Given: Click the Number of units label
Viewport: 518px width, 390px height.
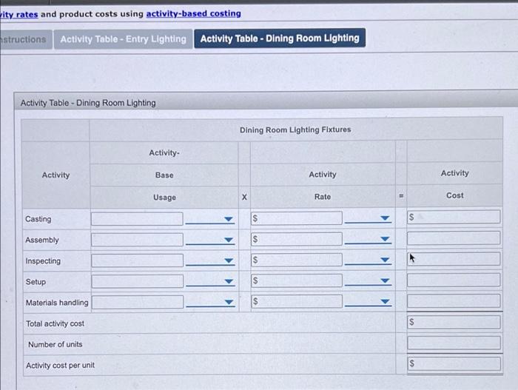Looking at the screenshot, I should pyautogui.click(x=55, y=344).
